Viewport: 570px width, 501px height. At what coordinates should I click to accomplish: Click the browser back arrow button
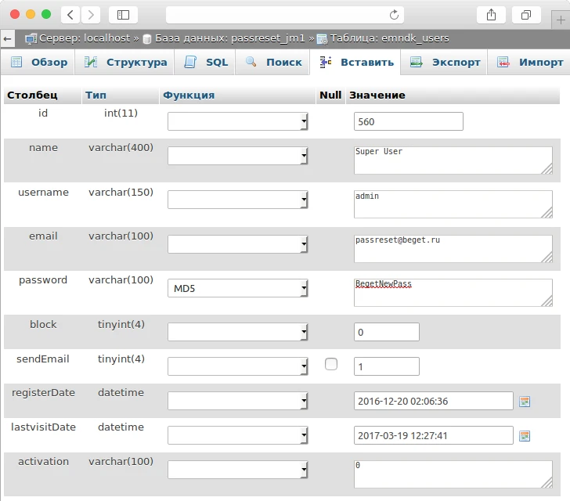click(71, 15)
